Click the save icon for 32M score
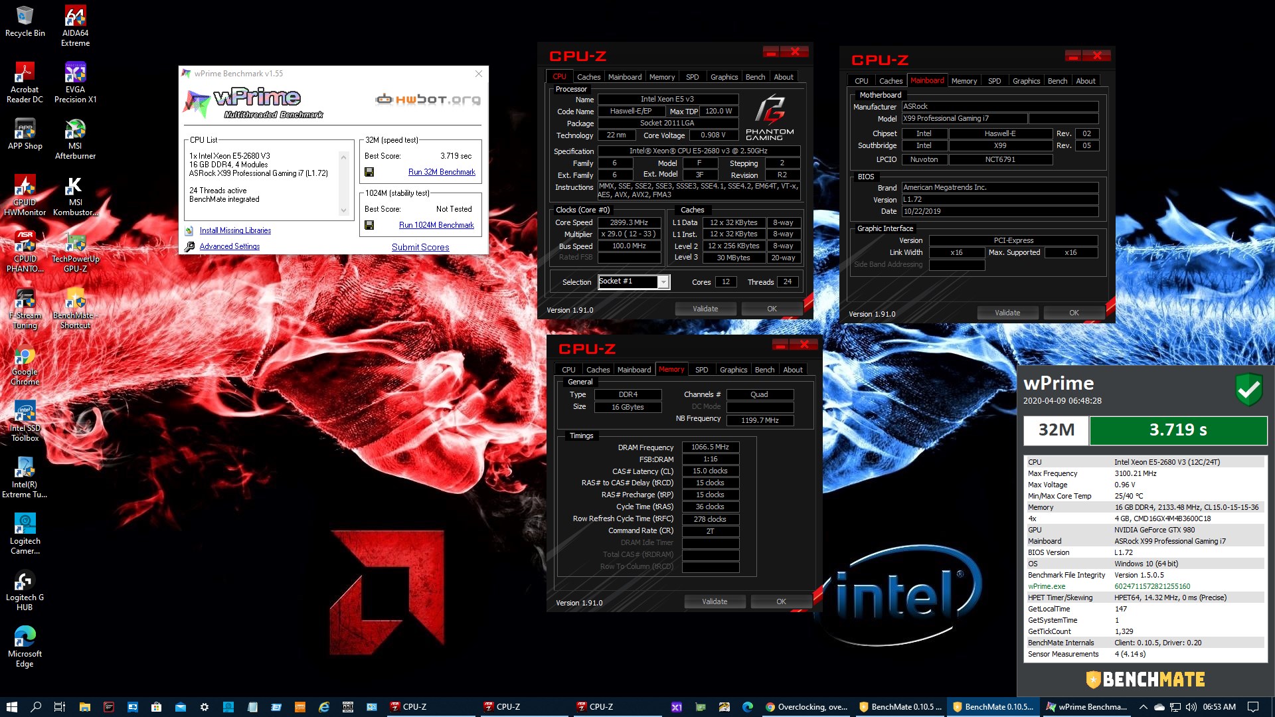The width and height of the screenshot is (1275, 717). [x=369, y=172]
